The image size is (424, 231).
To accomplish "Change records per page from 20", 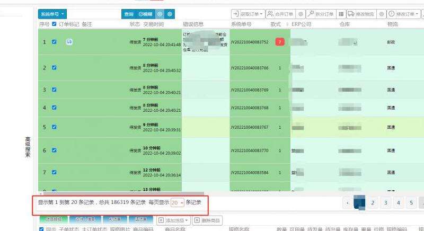I will coord(178,202).
